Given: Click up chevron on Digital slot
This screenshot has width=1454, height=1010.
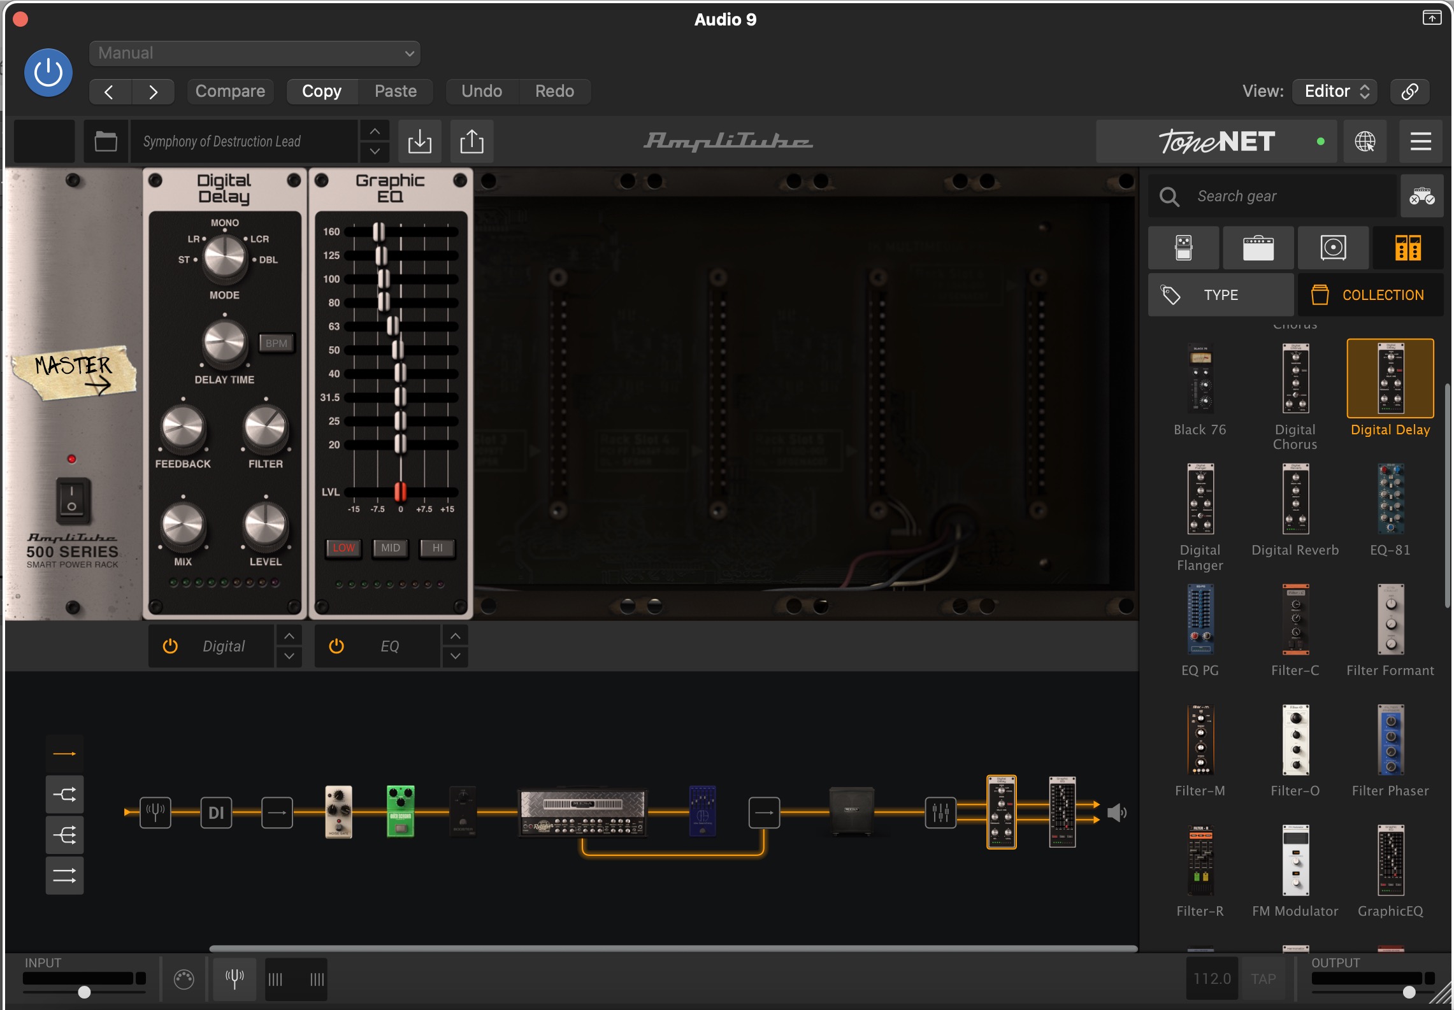Looking at the screenshot, I should tap(289, 636).
